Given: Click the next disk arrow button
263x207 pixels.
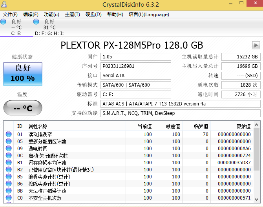Looking at the screenshot, I should coord(256,45).
